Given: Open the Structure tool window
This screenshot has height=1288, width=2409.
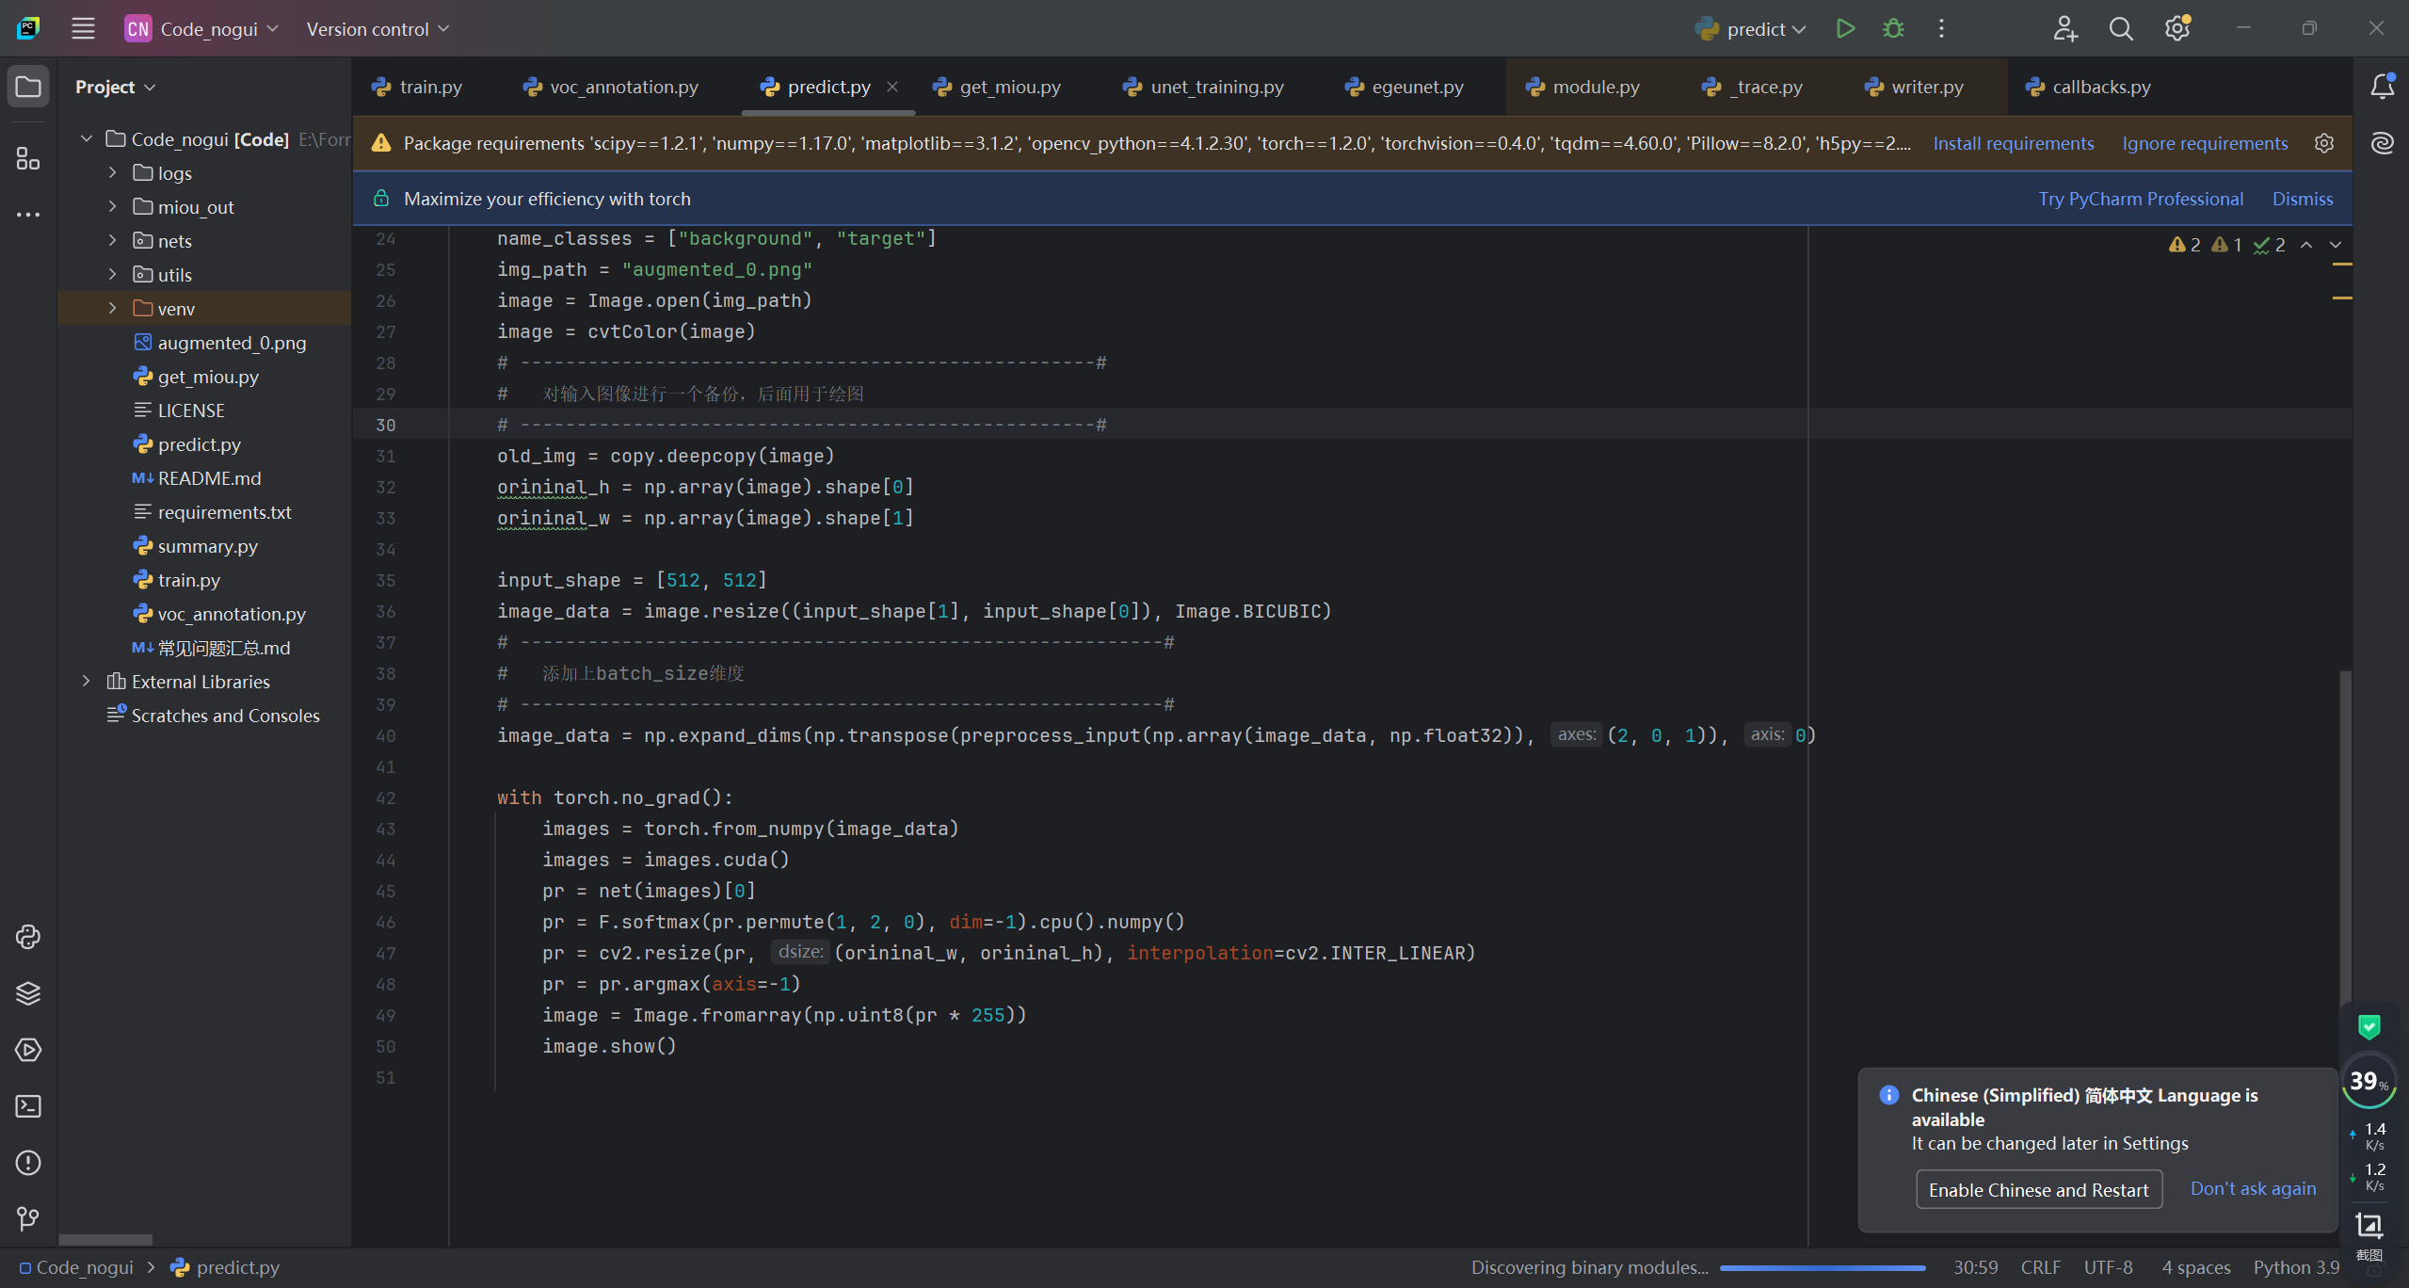Looking at the screenshot, I should [28, 159].
